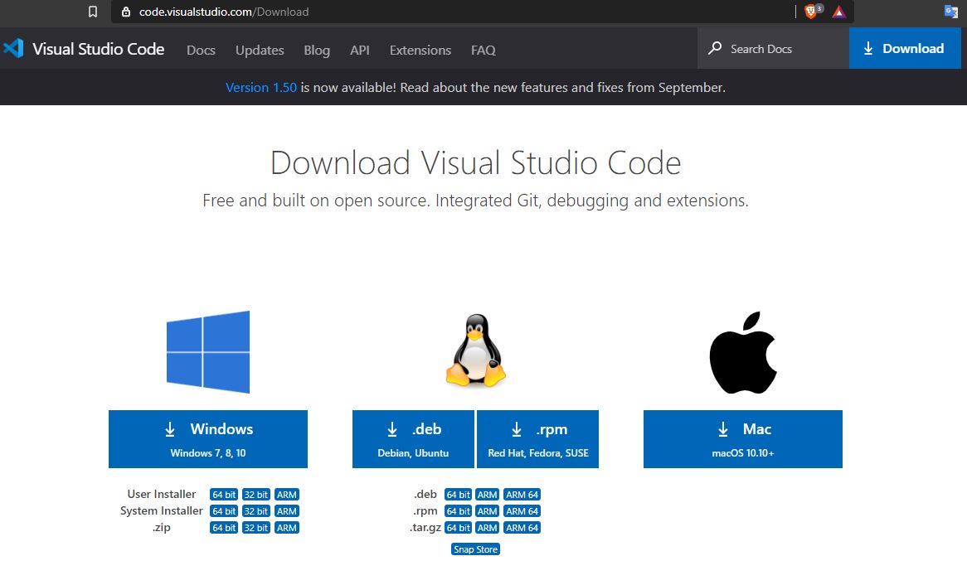The height and width of the screenshot is (585, 967).
Task: Open the Updates menu item
Action: 260,50
